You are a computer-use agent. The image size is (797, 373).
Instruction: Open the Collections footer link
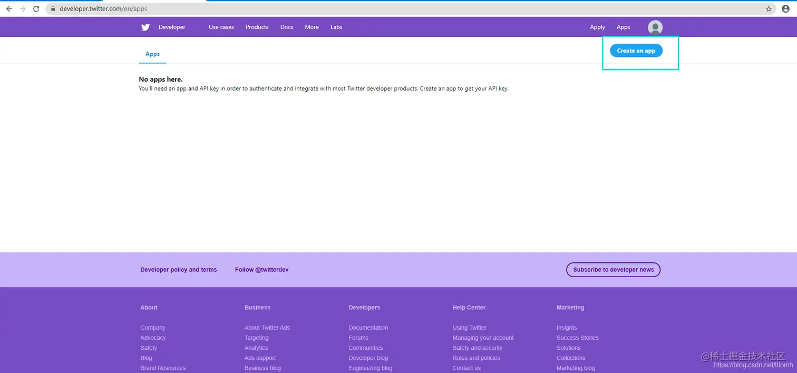click(571, 358)
